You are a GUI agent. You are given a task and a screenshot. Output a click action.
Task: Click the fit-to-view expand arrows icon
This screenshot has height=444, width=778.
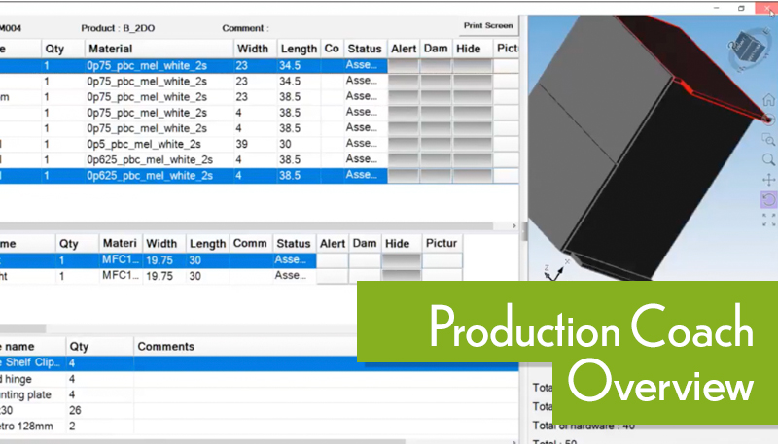click(x=768, y=220)
